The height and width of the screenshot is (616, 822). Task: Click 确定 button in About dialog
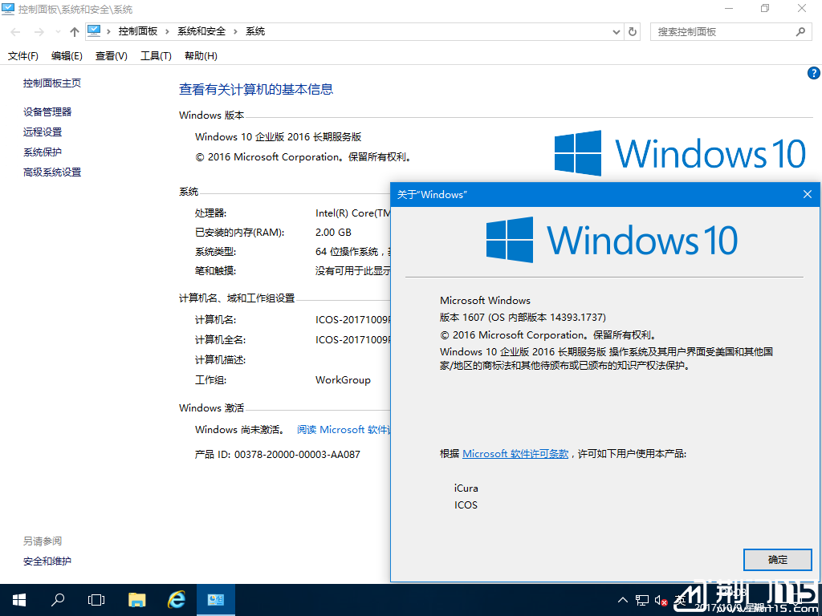tap(777, 559)
